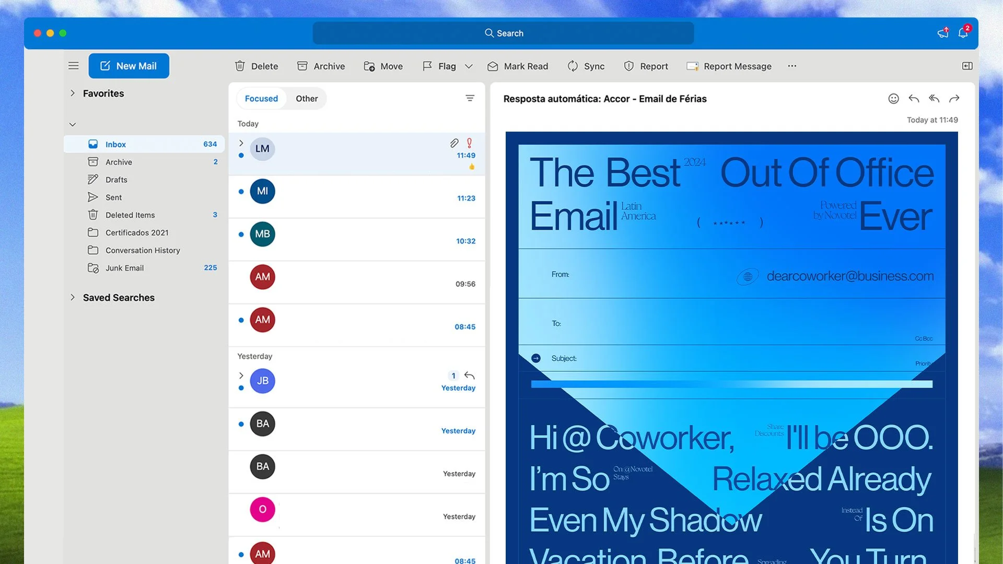This screenshot has height=564, width=1003.
Task: Click the JB sender avatar
Action: (x=262, y=381)
